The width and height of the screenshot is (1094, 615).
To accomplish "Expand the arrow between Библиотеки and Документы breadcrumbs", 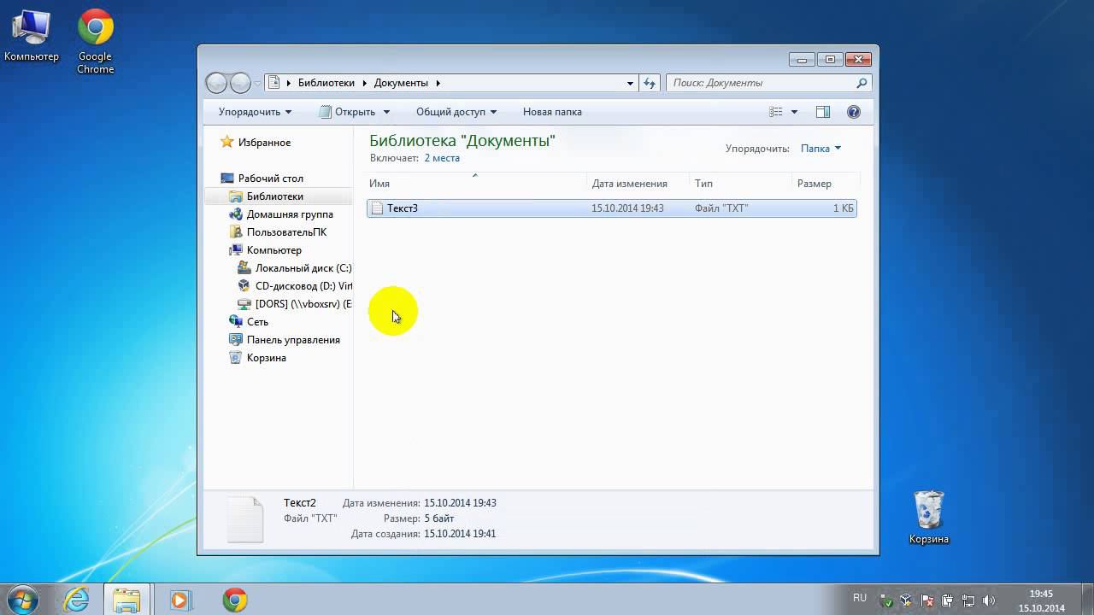I will tap(364, 83).
